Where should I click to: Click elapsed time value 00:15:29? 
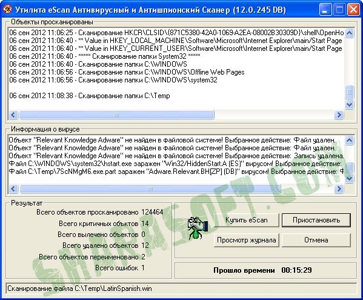296,270
